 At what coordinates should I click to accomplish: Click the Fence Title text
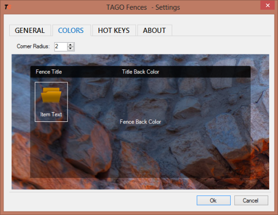[x=49, y=71]
